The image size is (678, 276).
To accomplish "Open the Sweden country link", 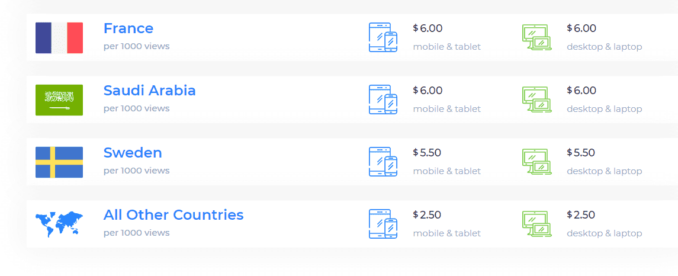I will click(x=133, y=153).
